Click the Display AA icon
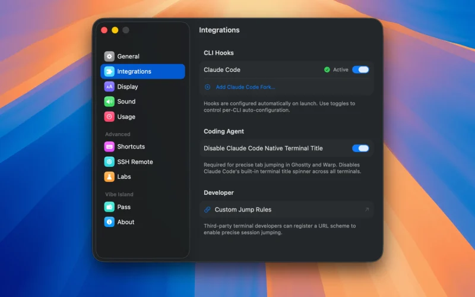Viewport: 475px width, 297px height. tap(109, 87)
